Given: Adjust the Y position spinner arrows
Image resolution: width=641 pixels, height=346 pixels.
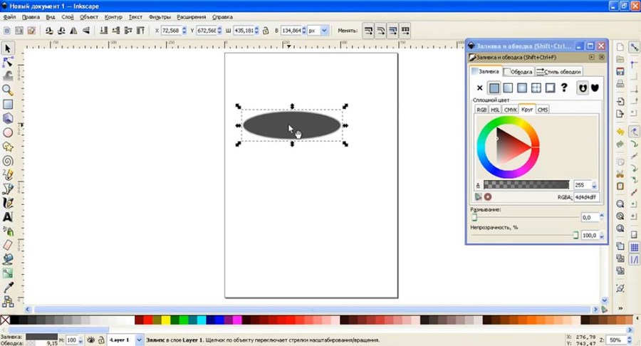Looking at the screenshot, I should 219,31.
